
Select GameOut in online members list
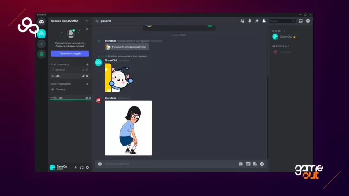pyautogui.click(x=291, y=37)
